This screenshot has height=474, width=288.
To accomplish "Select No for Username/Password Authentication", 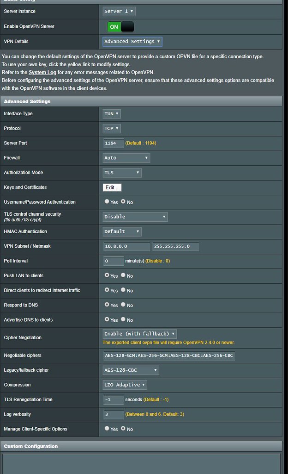I will tap(123, 201).
